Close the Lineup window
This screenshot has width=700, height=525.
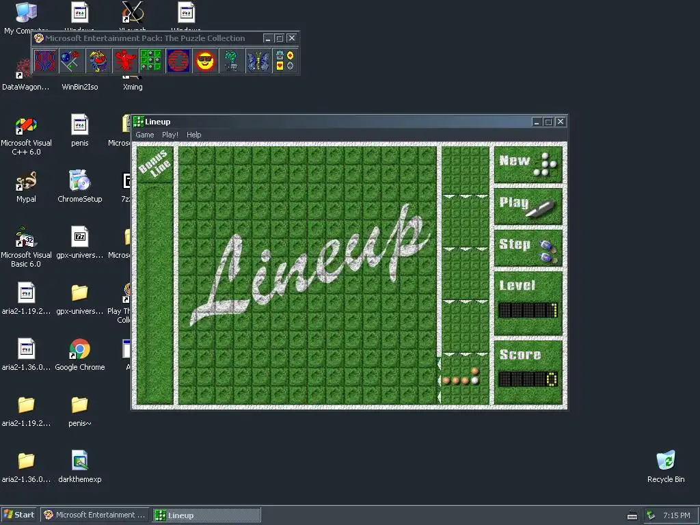pyautogui.click(x=561, y=122)
